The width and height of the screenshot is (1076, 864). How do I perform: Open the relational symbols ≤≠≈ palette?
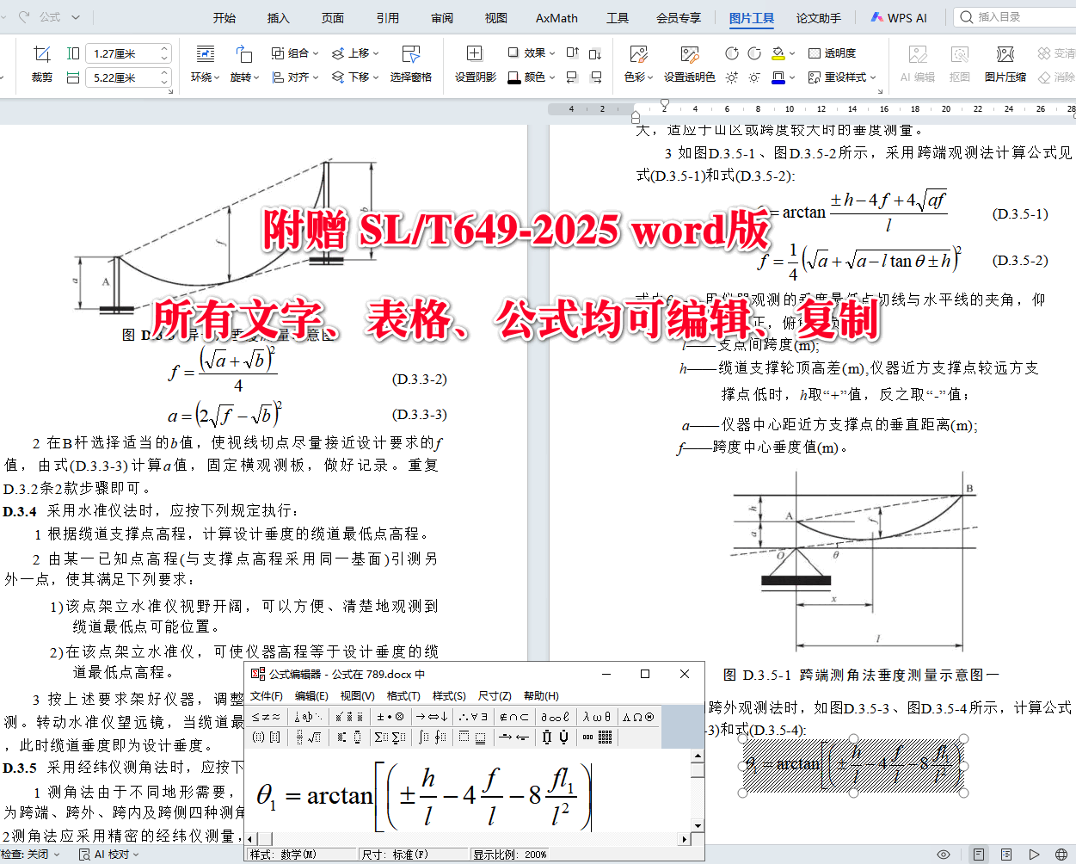(x=267, y=716)
